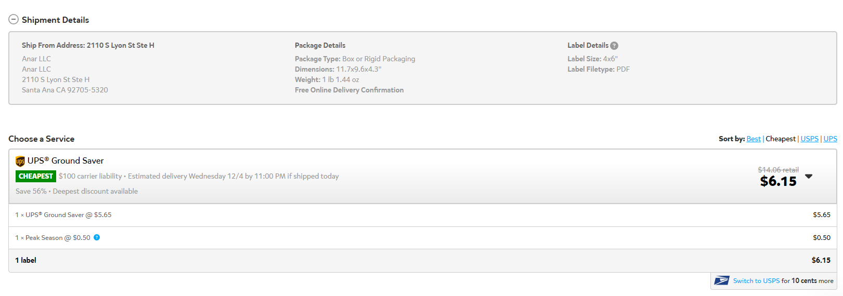Click the Switch to USPS link

[x=756, y=281]
